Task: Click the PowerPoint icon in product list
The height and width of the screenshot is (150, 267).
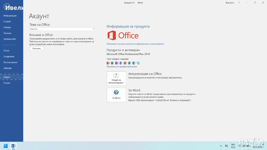Action: click(x=125, y=63)
